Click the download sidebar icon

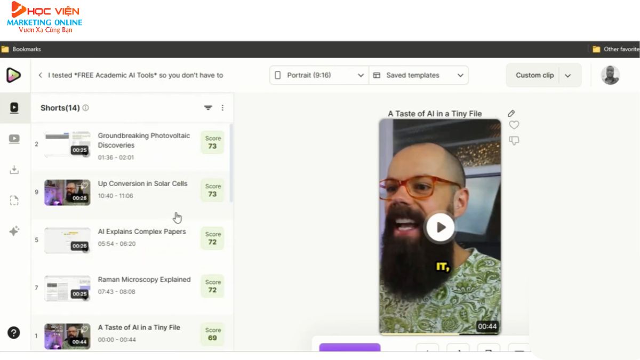[x=14, y=170]
